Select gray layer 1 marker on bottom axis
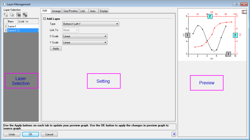 coord(228,54)
